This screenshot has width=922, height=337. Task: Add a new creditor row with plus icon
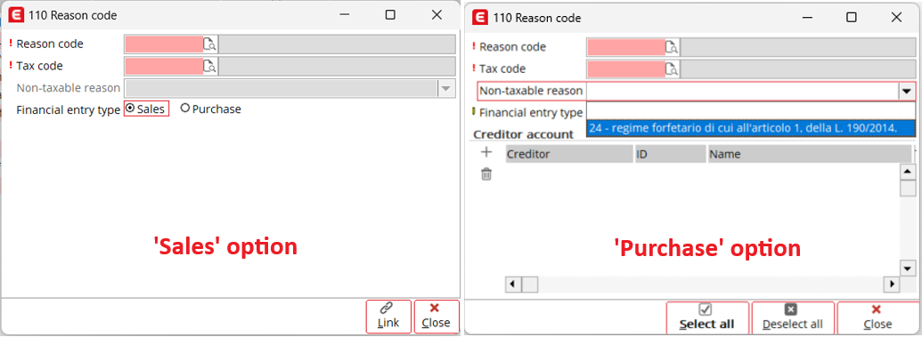[486, 153]
